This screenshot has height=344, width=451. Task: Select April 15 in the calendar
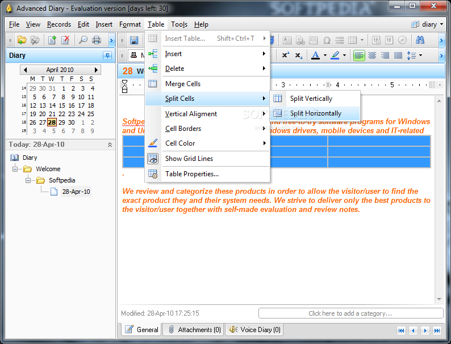pos(62,105)
